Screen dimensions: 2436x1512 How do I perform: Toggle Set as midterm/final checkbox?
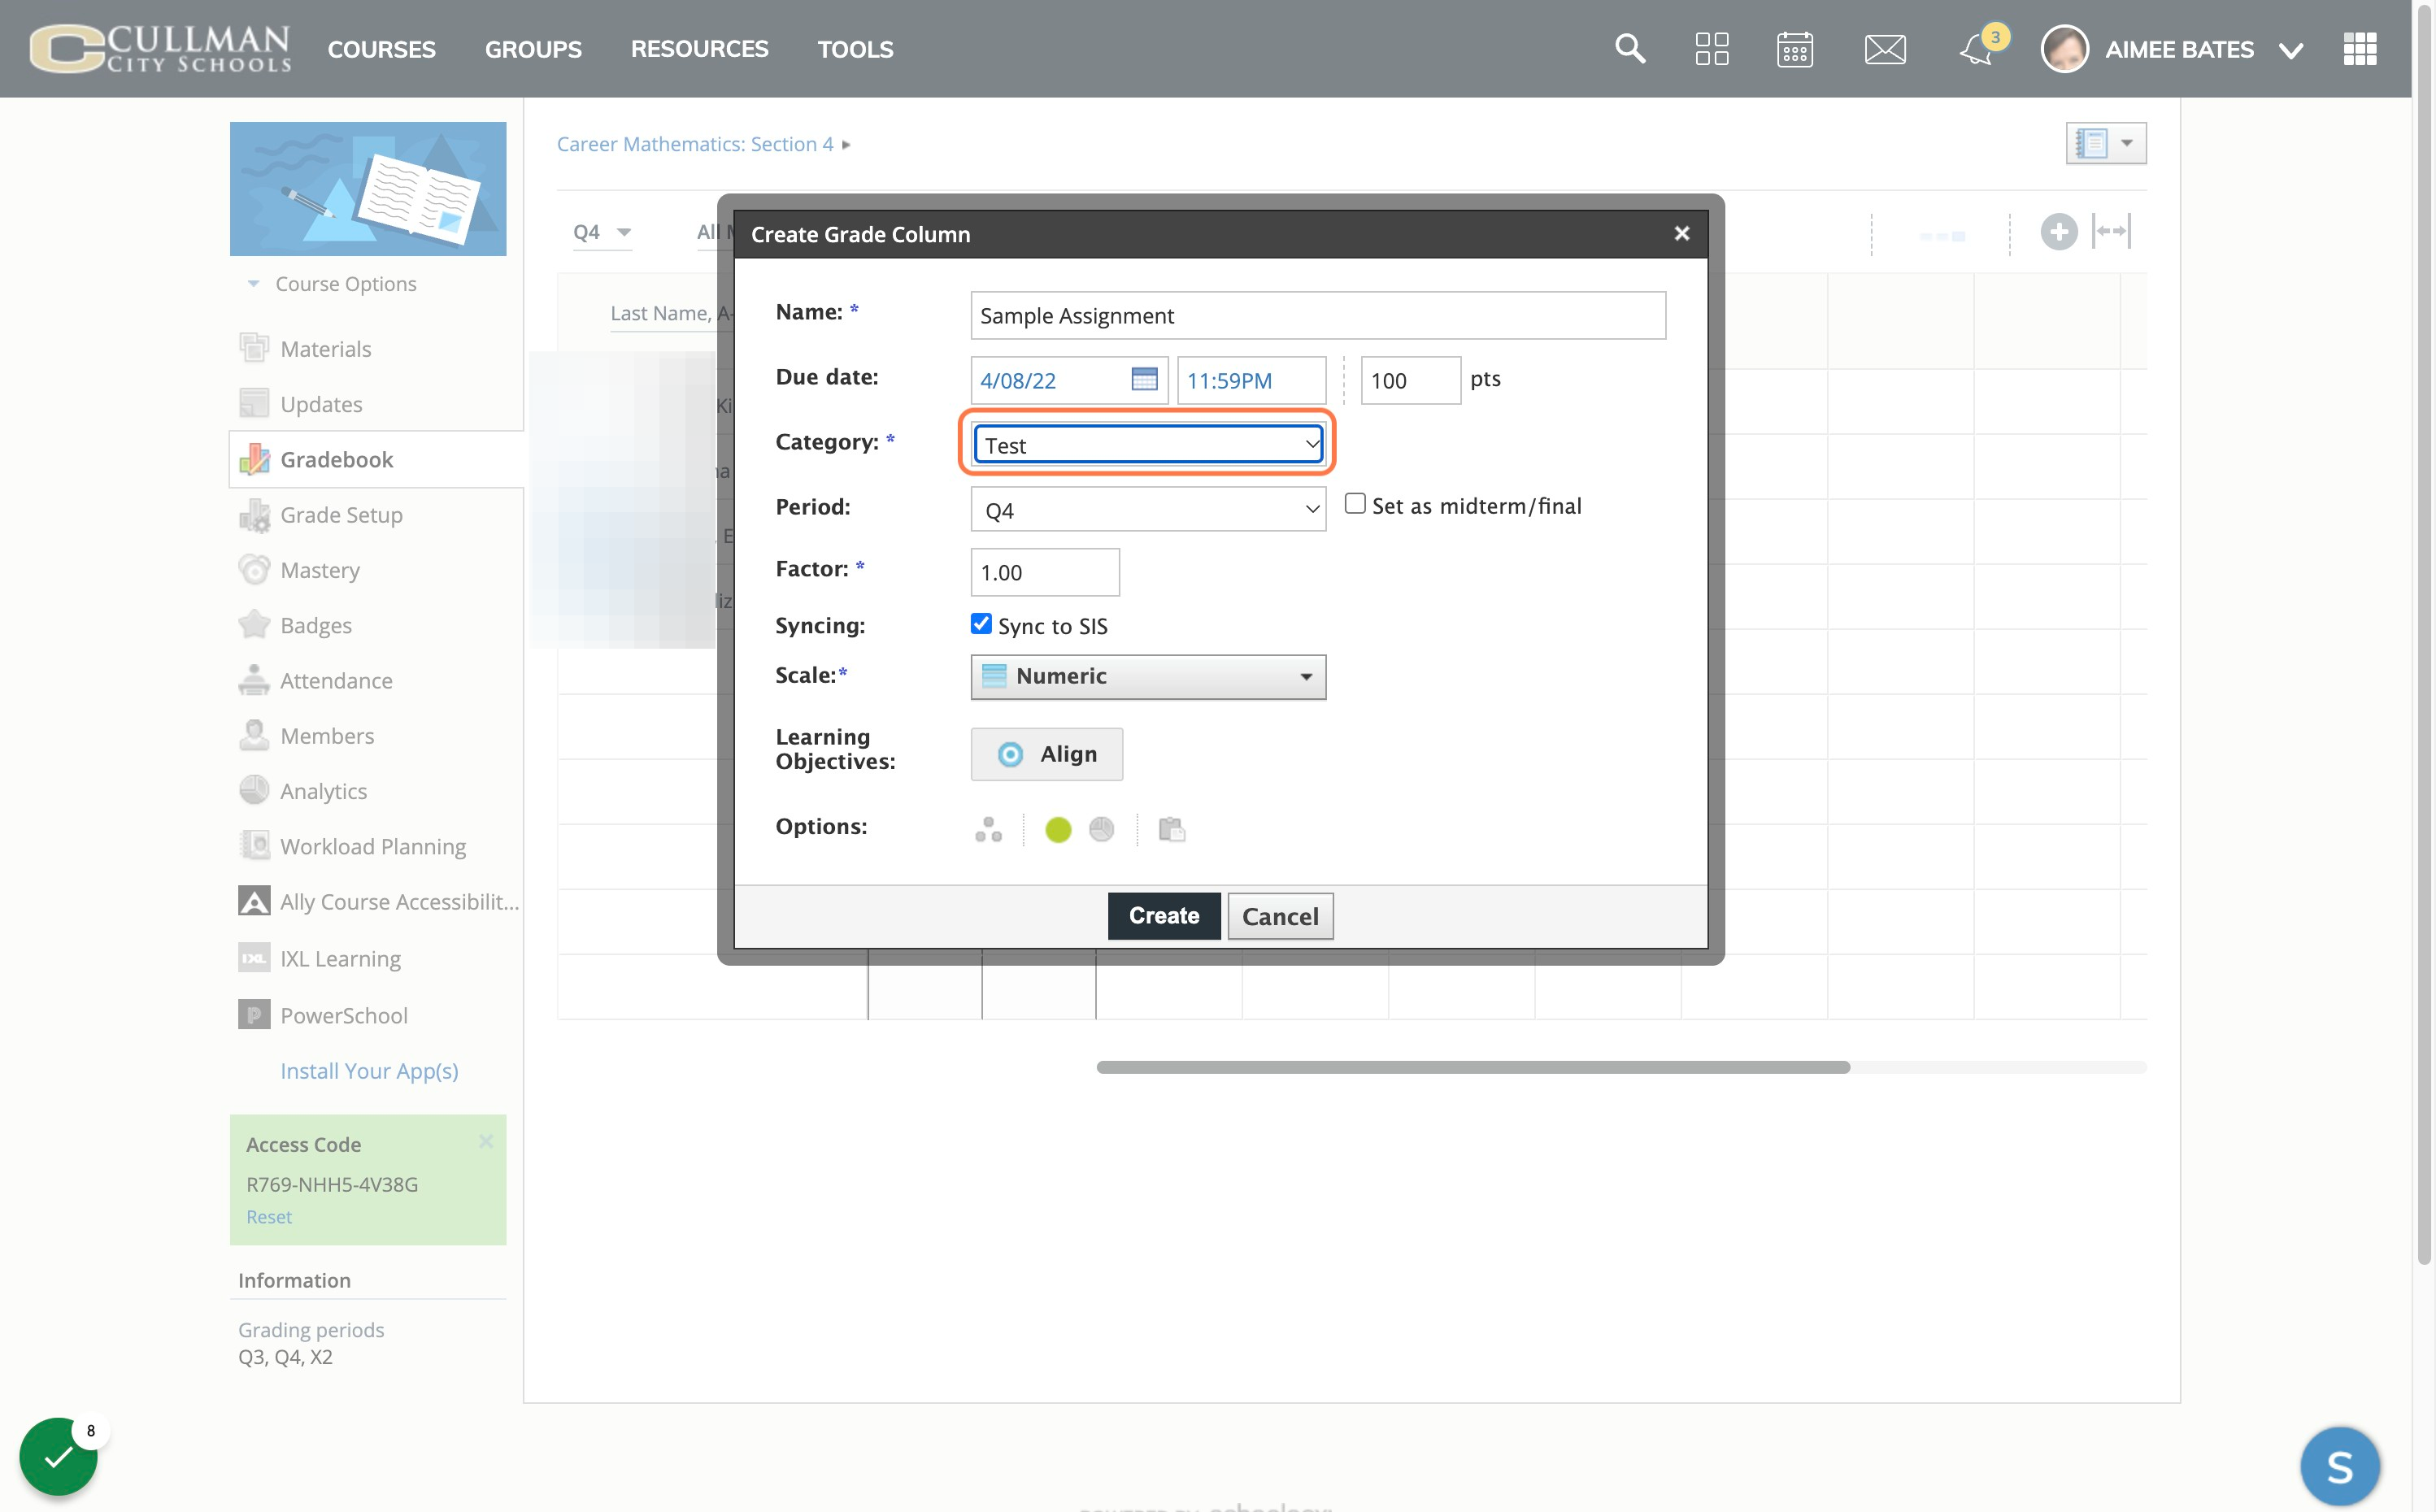click(x=1355, y=504)
